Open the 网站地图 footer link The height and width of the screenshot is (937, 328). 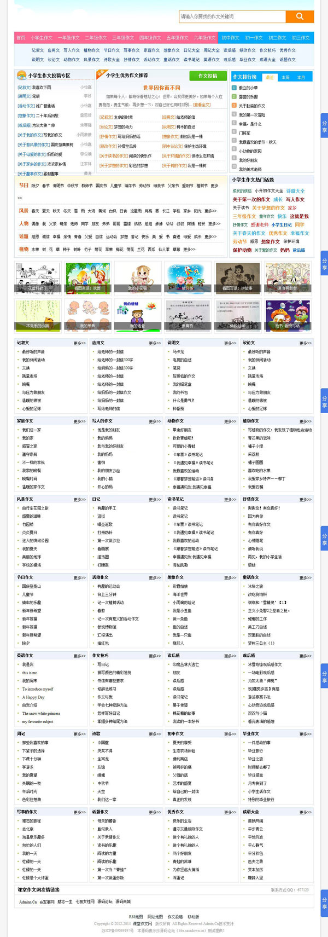tap(155, 917)
